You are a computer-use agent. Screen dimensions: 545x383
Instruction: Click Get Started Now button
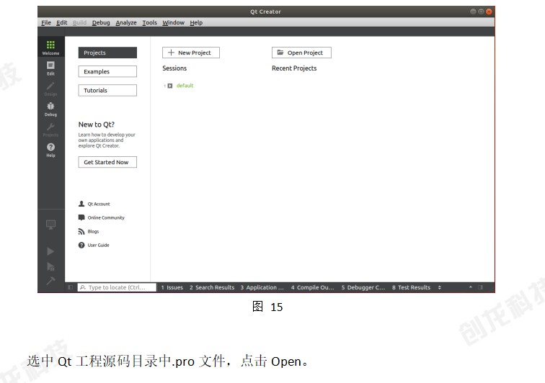(x=107, y=162)
